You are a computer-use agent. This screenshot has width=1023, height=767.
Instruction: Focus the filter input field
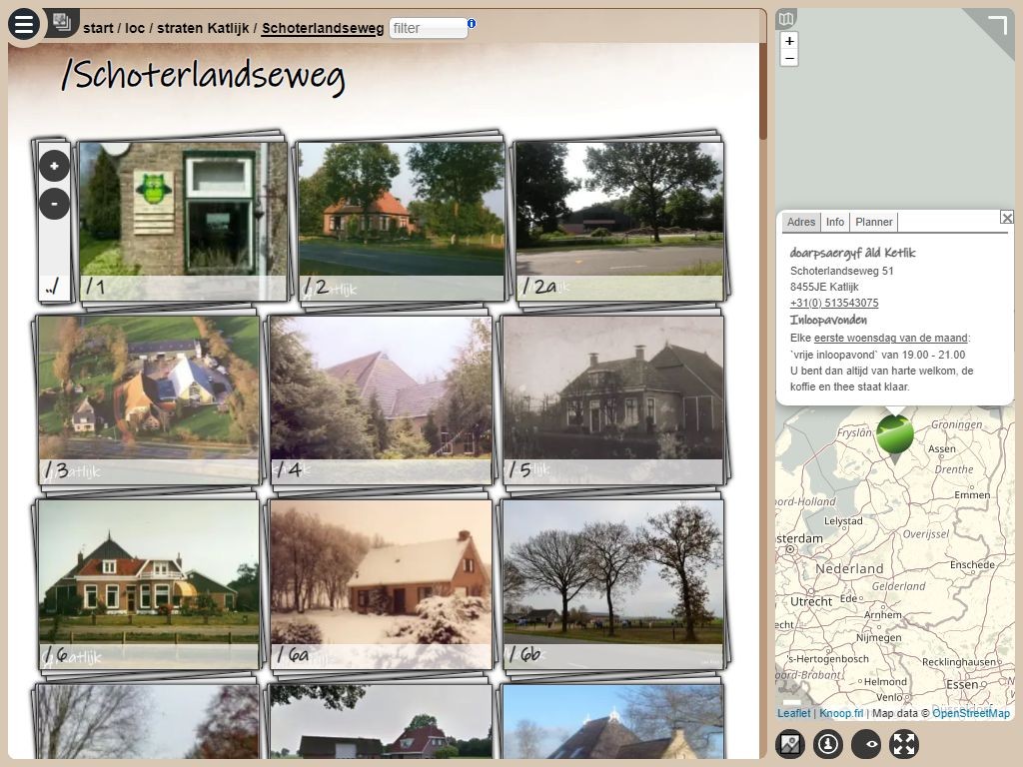[x=428, y=28]
